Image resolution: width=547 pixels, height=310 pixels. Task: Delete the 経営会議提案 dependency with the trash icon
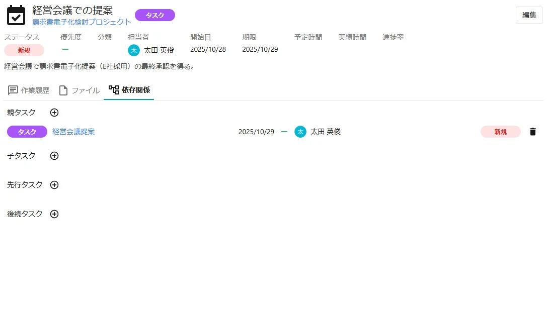[532, 131]
